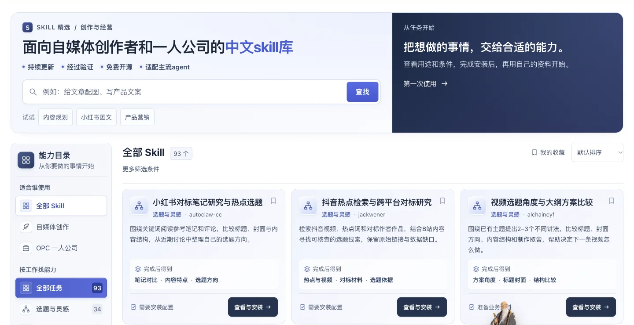Click the 全部任务 grid icon
Screen dimensions: 634x325
(26, 288)
